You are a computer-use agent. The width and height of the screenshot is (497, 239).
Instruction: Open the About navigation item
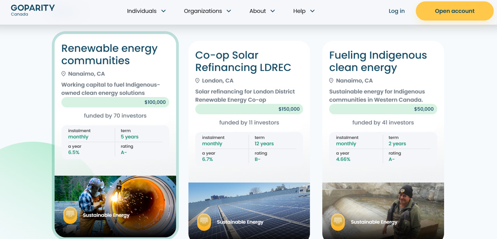(257, 11)
